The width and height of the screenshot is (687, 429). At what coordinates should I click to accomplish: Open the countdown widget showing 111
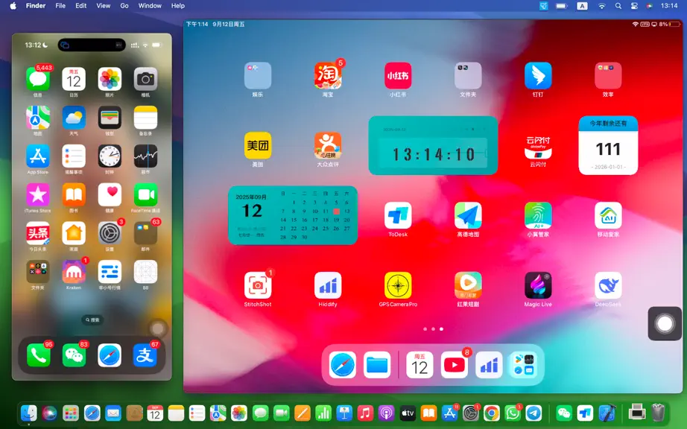click(608, 145)
